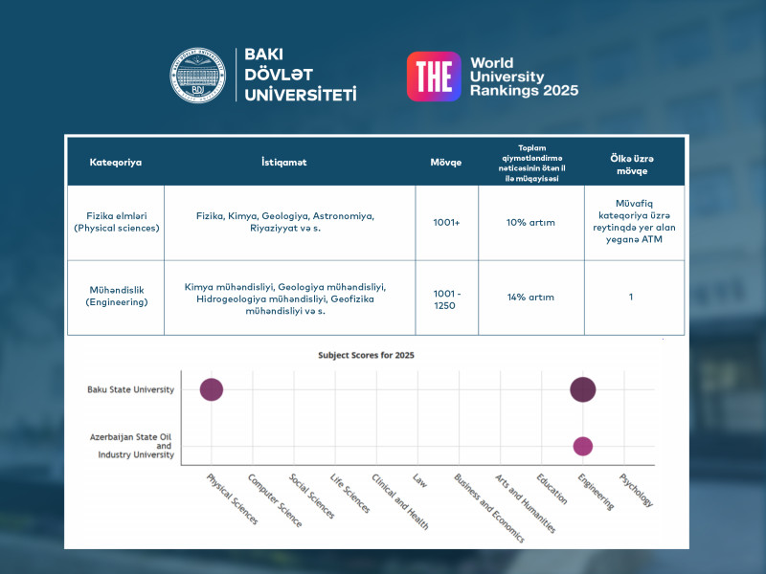
Task: Click the 1001+ position cell
Action: (446, 222)
